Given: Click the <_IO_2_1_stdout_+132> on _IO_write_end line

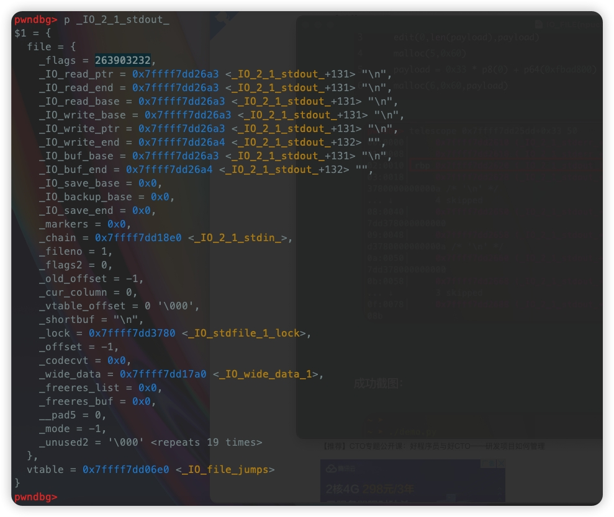Looking at the screenshot, I should [296, 143].
